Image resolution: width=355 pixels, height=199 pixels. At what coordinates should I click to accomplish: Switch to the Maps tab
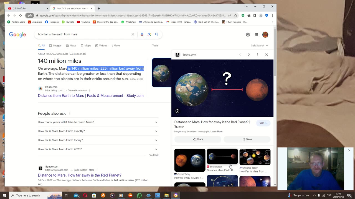86,46
